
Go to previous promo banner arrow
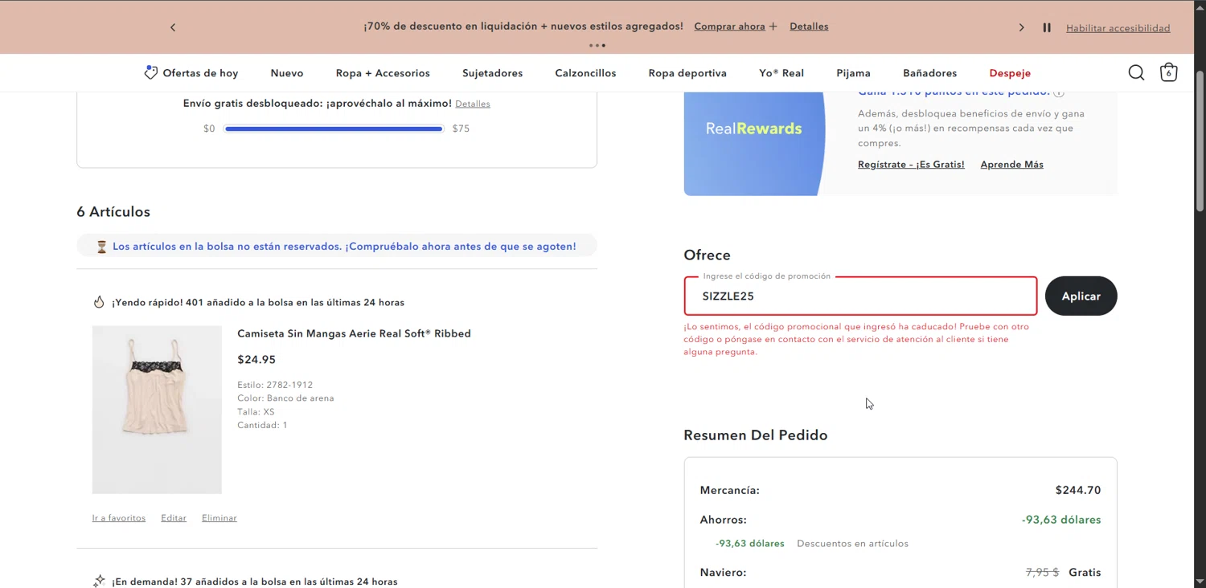(173, 27)
